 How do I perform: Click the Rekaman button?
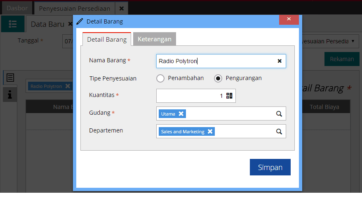pos(342,59)
